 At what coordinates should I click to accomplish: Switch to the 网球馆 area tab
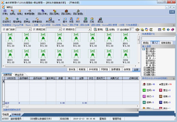(x=105, y=70)
